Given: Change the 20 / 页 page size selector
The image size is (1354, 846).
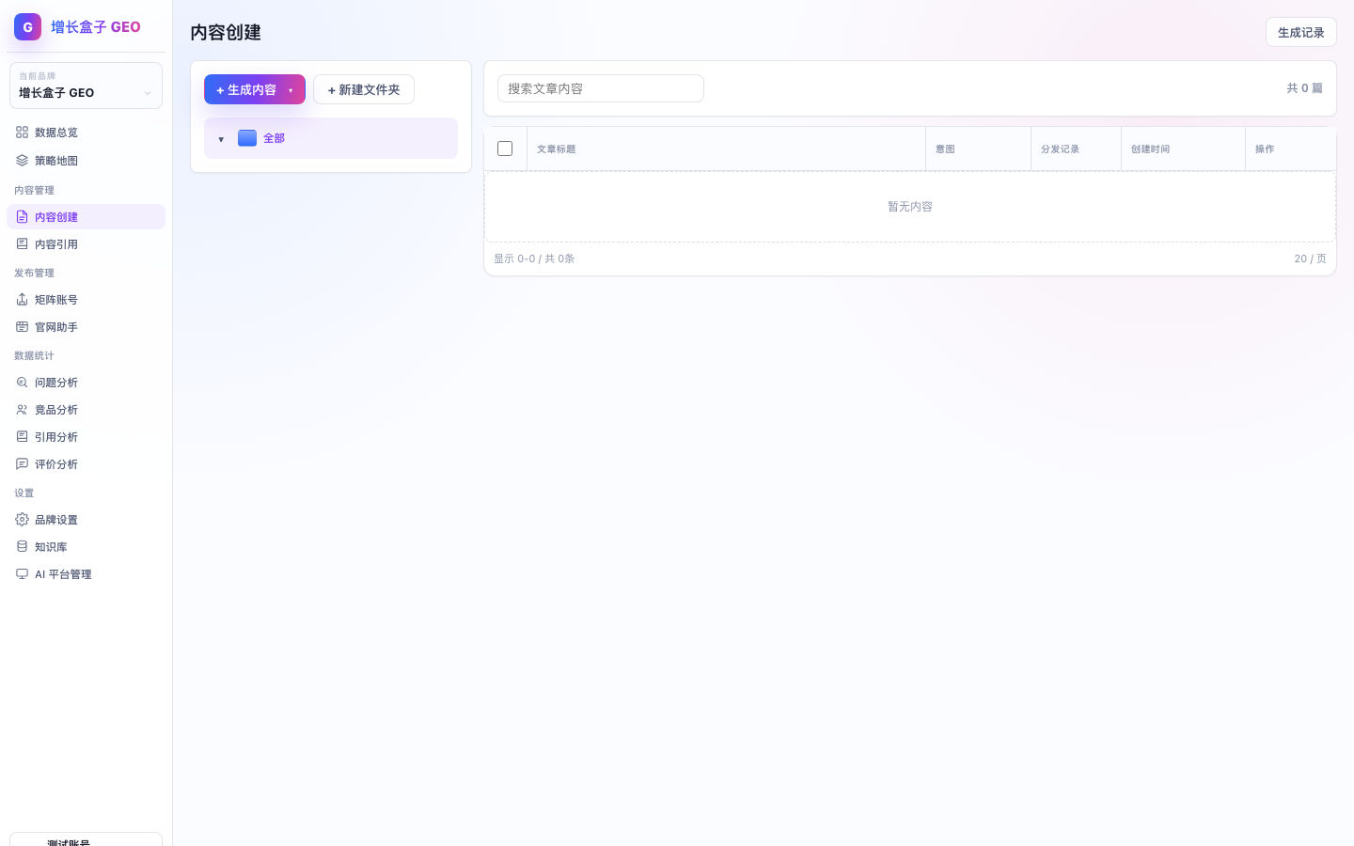Looking at the screenshot, I should (1310, 258).
